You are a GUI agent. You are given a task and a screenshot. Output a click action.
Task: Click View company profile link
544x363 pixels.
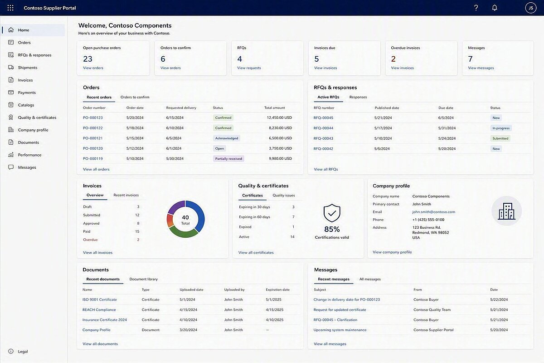pos(392,252)
